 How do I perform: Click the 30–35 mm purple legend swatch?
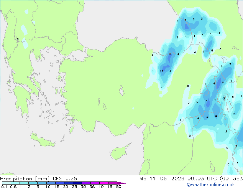(x=86, y=183)
